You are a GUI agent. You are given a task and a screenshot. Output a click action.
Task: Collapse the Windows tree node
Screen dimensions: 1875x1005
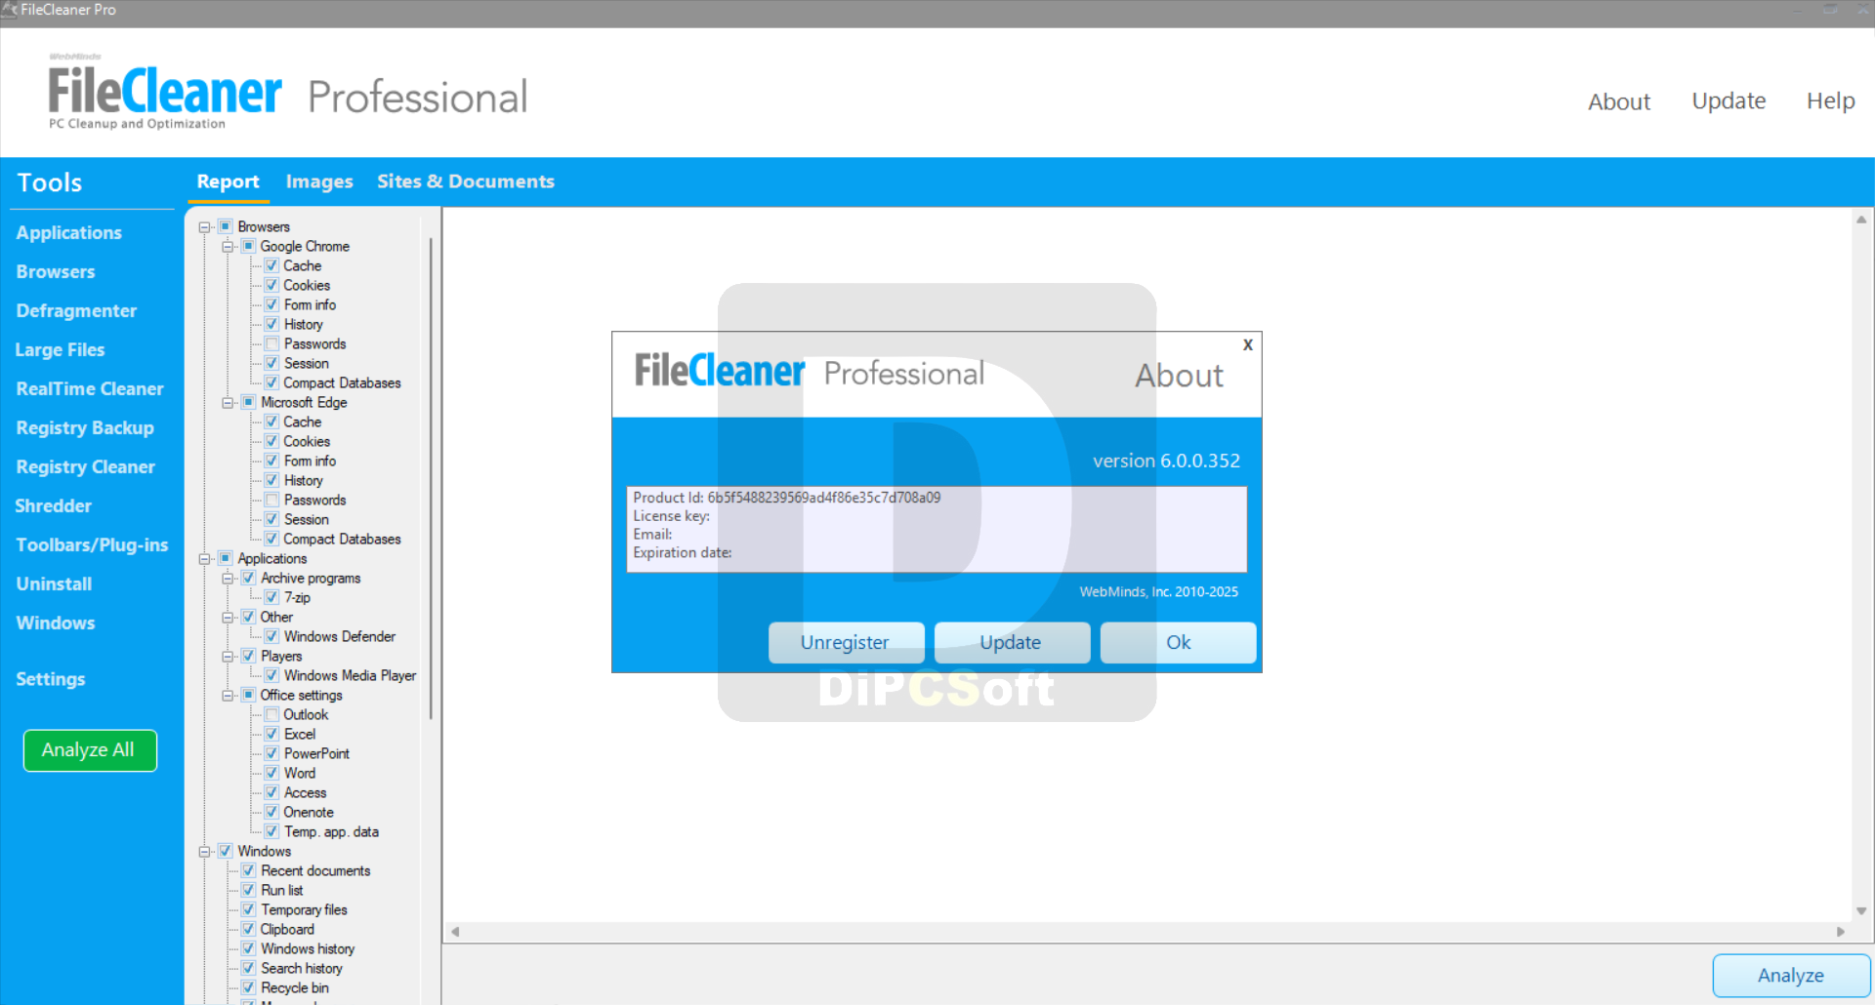tap(205, 852)
